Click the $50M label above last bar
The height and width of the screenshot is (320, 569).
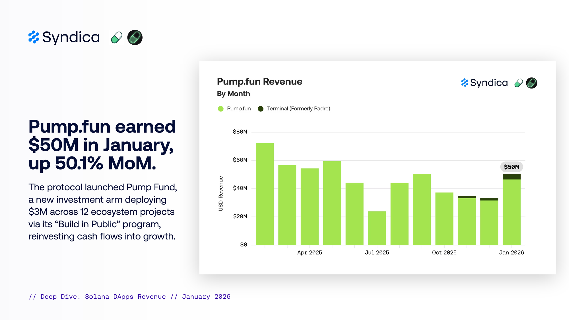click(x=511, y=167)
